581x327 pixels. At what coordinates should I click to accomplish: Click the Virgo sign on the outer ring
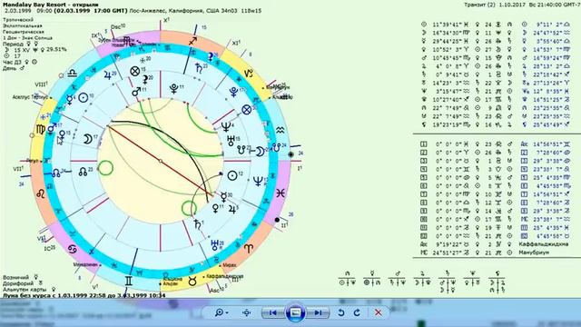coord(40,129)
